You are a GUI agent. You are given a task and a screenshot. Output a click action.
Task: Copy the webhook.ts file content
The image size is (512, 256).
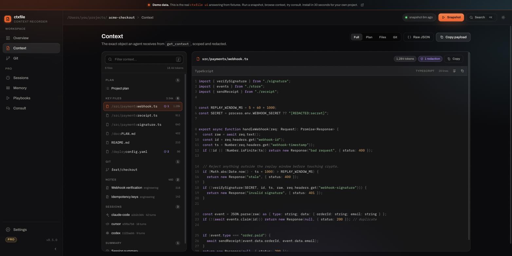pos(454,59)
